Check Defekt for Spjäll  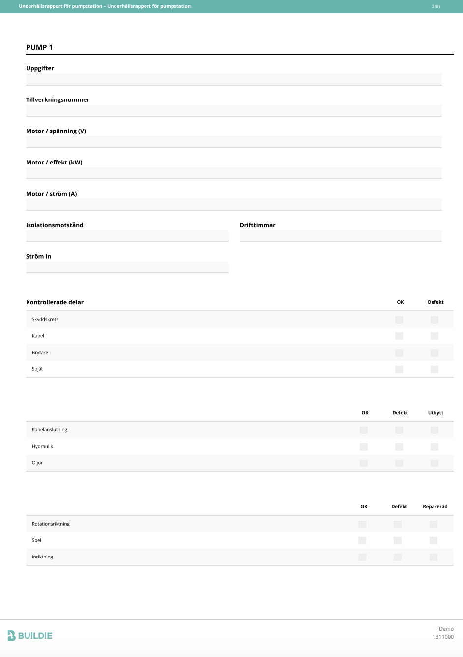pyautogui.click(x=434, y=369)
